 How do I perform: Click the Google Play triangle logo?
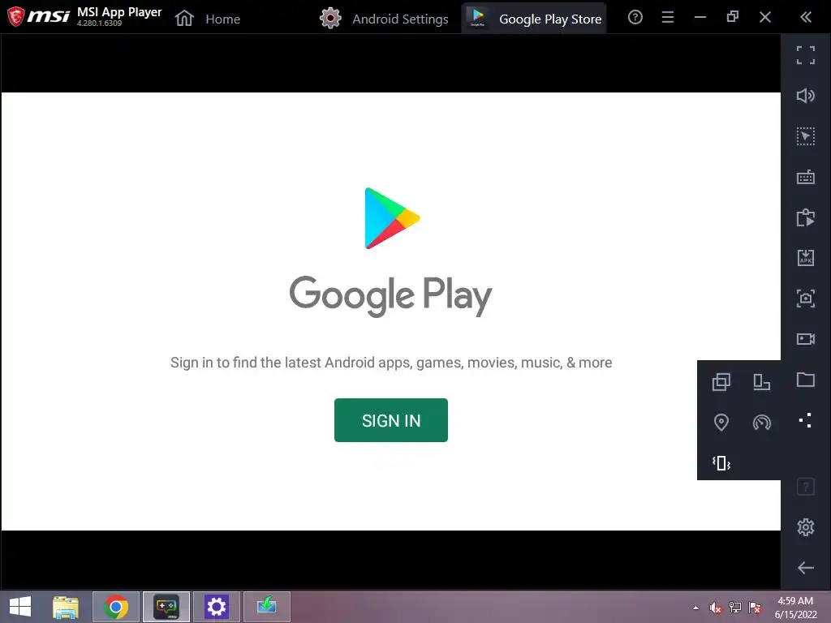pos(392,217)
